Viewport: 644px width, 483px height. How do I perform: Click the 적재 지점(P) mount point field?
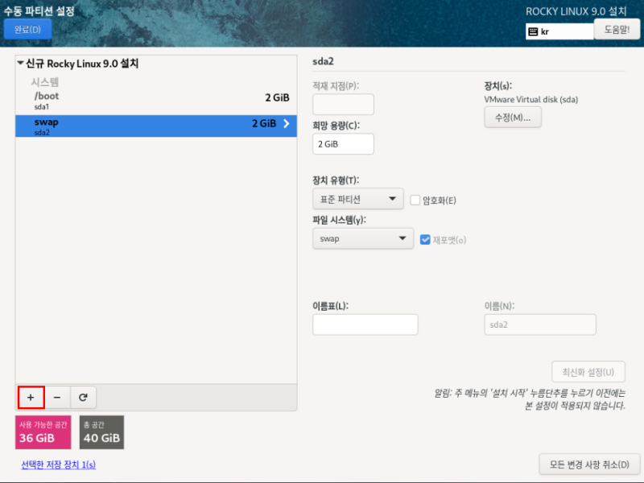(x=344, y=105)
